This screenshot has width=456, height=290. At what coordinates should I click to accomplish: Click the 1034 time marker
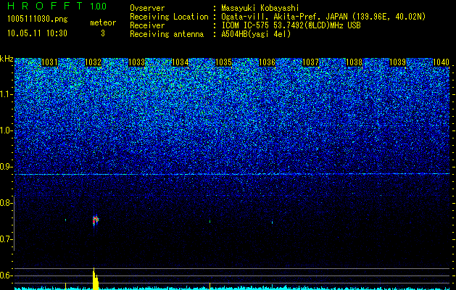click(180, 62)
